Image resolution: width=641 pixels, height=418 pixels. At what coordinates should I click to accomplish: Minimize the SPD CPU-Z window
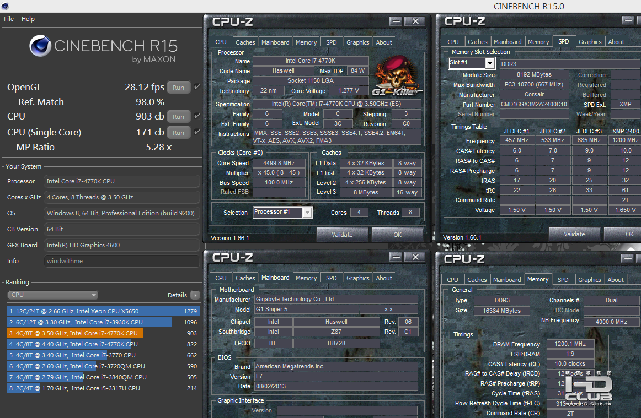tap(628, 21)
